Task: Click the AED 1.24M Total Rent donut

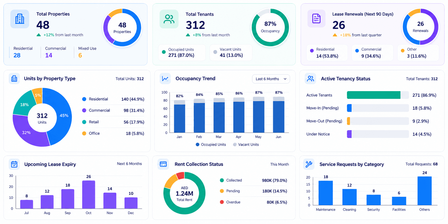Action: tap(184, 193)
